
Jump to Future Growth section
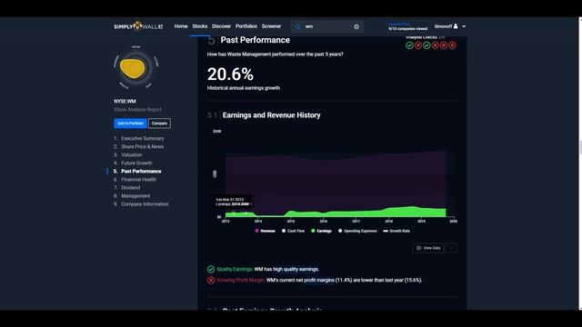(136, 163)
